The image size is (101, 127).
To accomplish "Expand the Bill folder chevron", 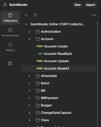I will [x=29, y=91].
